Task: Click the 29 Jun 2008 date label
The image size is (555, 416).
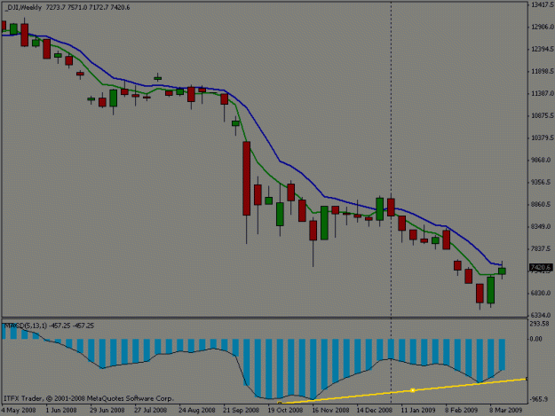Action: click(x=107, y=410)
